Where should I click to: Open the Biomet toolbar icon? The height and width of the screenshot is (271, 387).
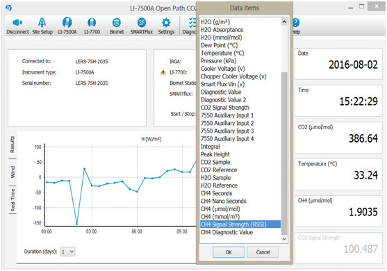point(117,23)
